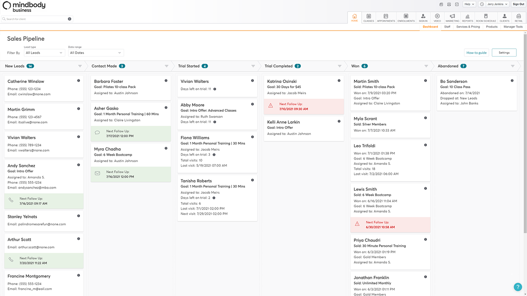This screenshot has width=527, height=296.
Task: Open the Lead type dropdown
Action: [44, 53]
